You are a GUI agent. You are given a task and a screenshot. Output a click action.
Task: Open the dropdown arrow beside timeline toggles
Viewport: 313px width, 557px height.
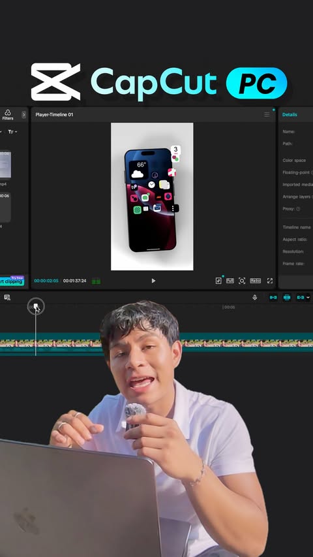308,297
